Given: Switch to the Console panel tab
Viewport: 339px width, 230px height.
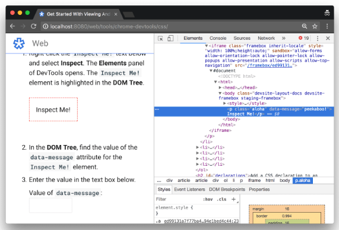Looking at the screenshot, I should coord(218,38).
